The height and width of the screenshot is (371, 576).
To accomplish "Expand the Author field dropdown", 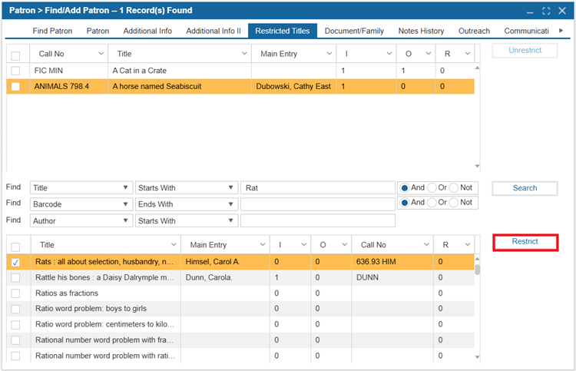I will (x=125, y=220).
